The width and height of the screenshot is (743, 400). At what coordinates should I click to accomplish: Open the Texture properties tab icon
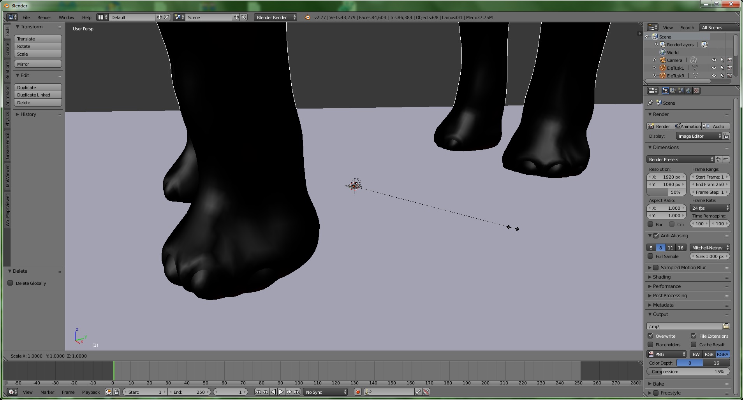(696, 91)
